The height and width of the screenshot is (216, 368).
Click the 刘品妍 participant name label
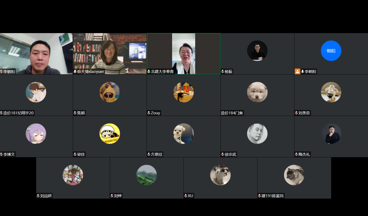[46, 196]
